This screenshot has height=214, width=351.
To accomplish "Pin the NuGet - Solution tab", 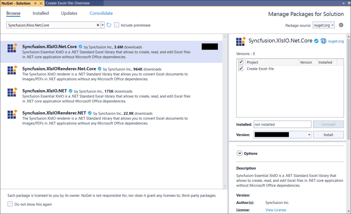I will 35,3.
